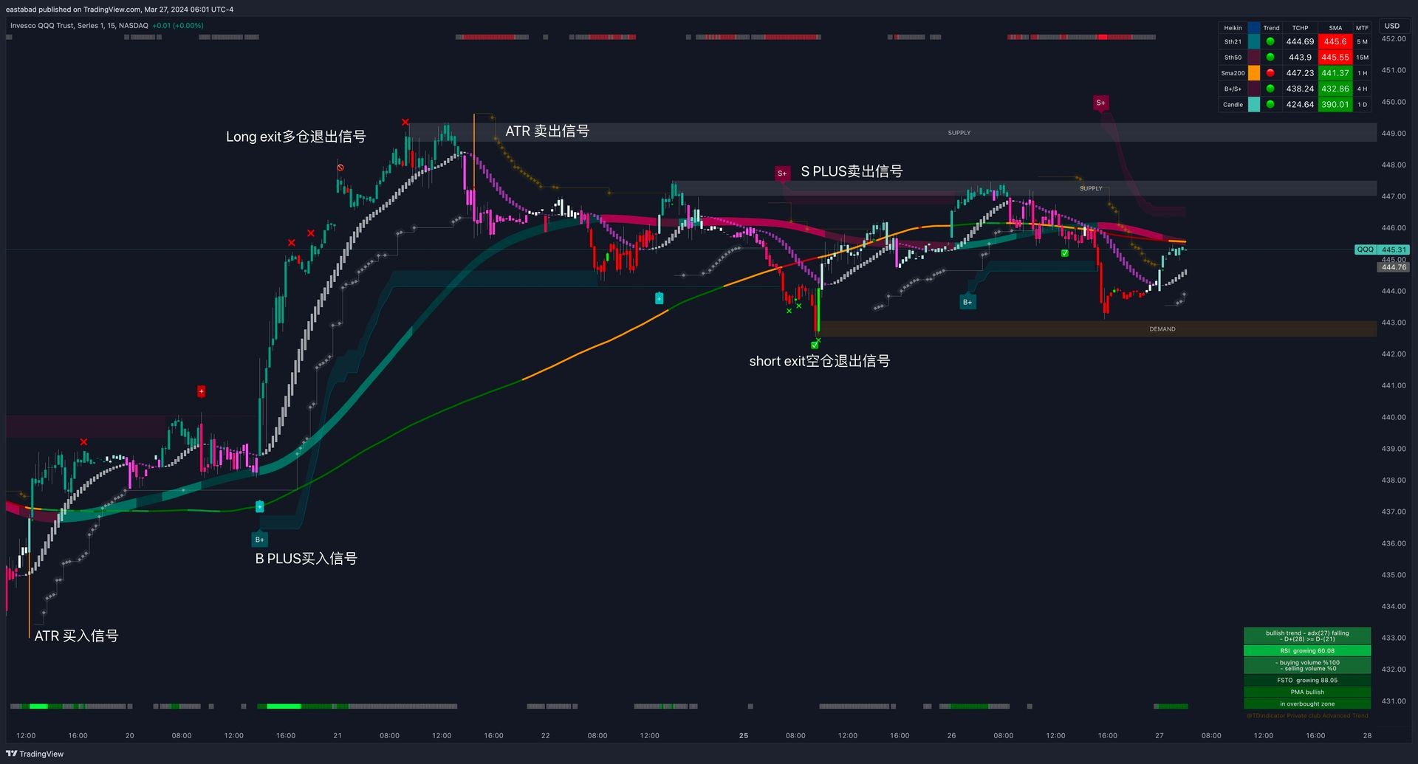Click the DEMAND zone label
This screenshot has width=1418, height=764.
[1162, 329]
